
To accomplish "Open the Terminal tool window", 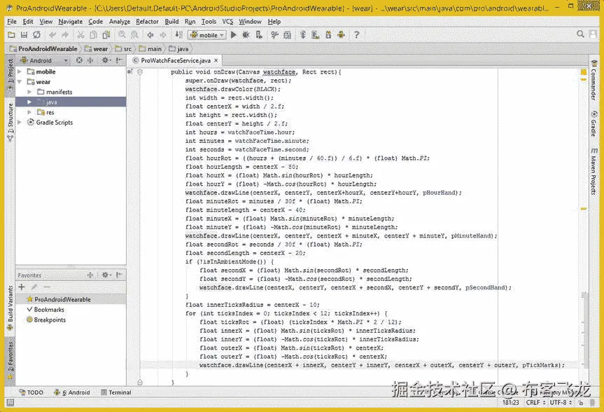I will point(116,392).
